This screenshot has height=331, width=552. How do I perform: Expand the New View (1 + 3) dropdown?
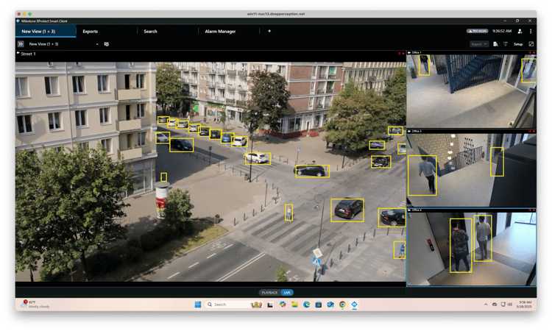(97, 44)
